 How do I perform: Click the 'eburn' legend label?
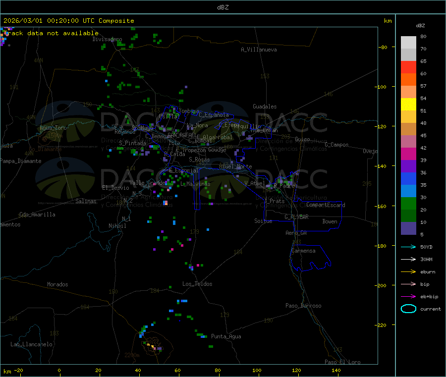[428, 271]
